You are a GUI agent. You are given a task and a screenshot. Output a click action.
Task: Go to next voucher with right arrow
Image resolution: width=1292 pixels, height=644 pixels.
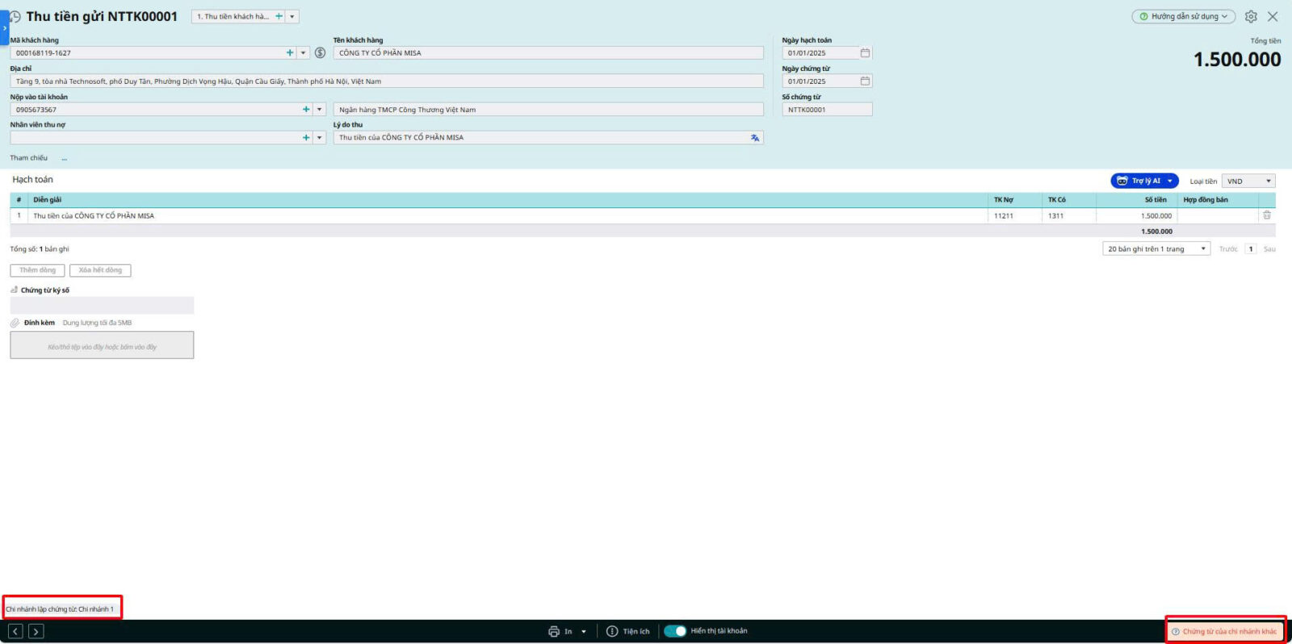(x=36, y=631)
